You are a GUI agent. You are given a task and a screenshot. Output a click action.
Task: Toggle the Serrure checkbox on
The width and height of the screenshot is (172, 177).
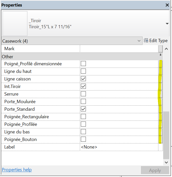(83, 94)
